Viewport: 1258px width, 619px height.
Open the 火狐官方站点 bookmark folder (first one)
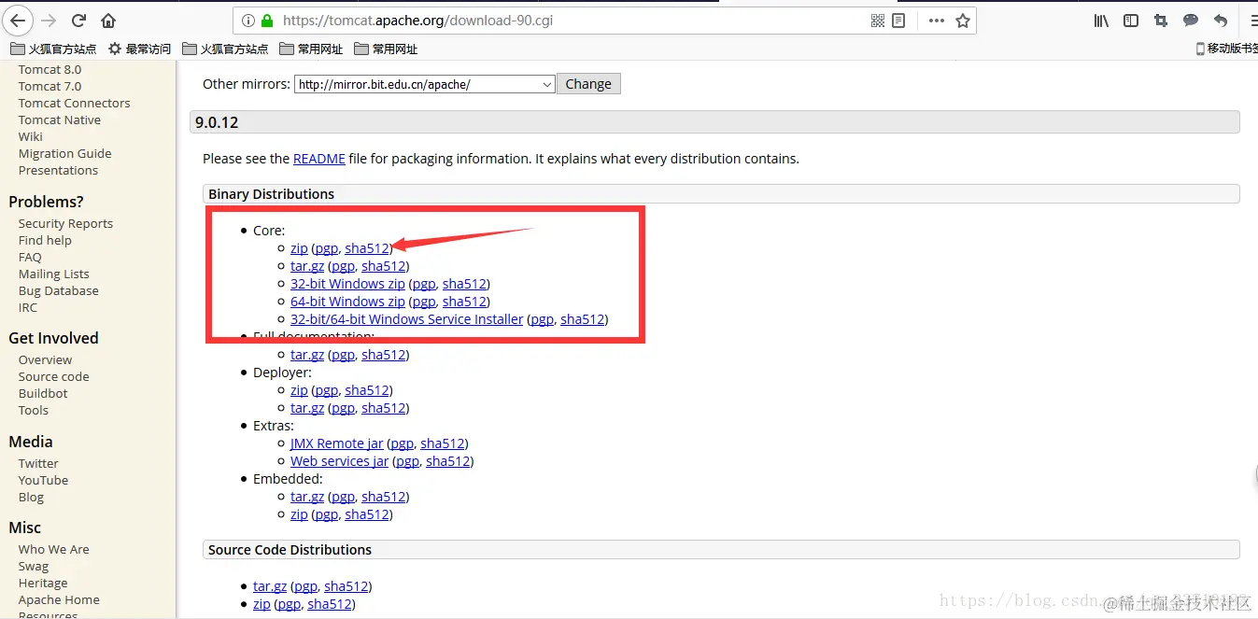click(53, 49)
